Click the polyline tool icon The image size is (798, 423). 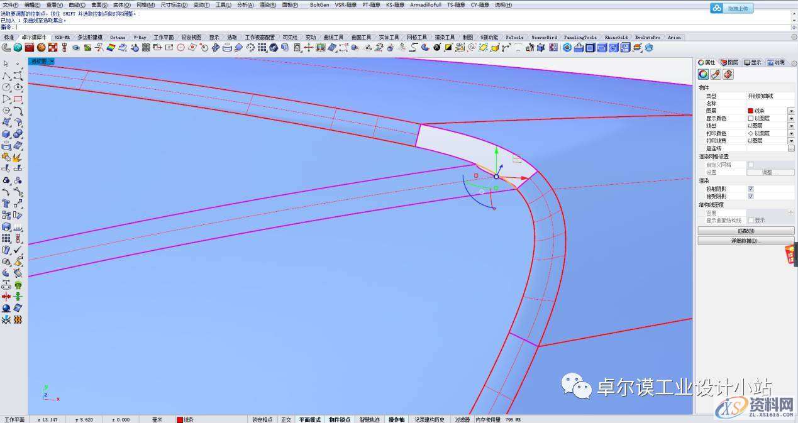pyautogui.click(x=6, y=75)
